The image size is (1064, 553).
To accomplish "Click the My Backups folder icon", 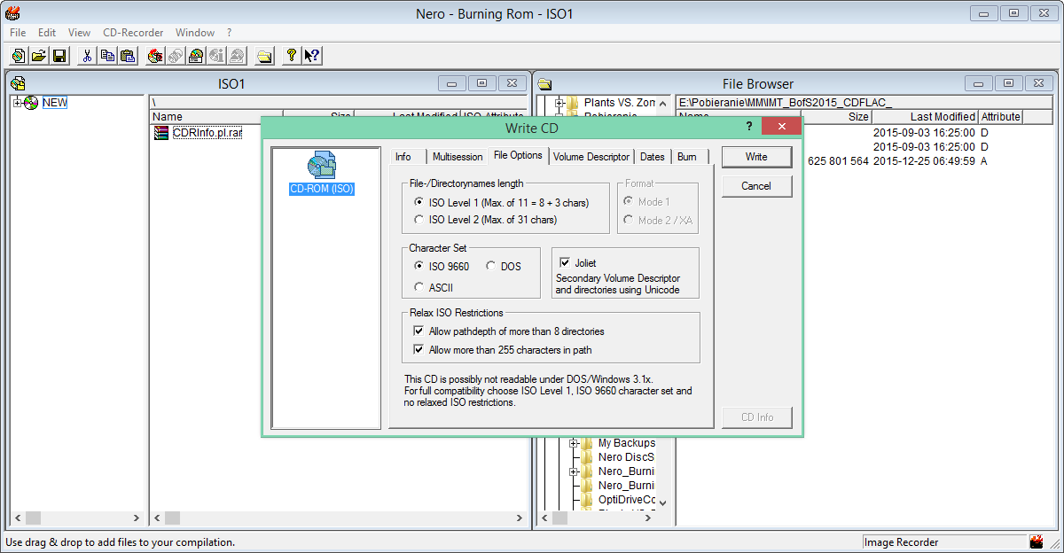I will pos(588,443).
